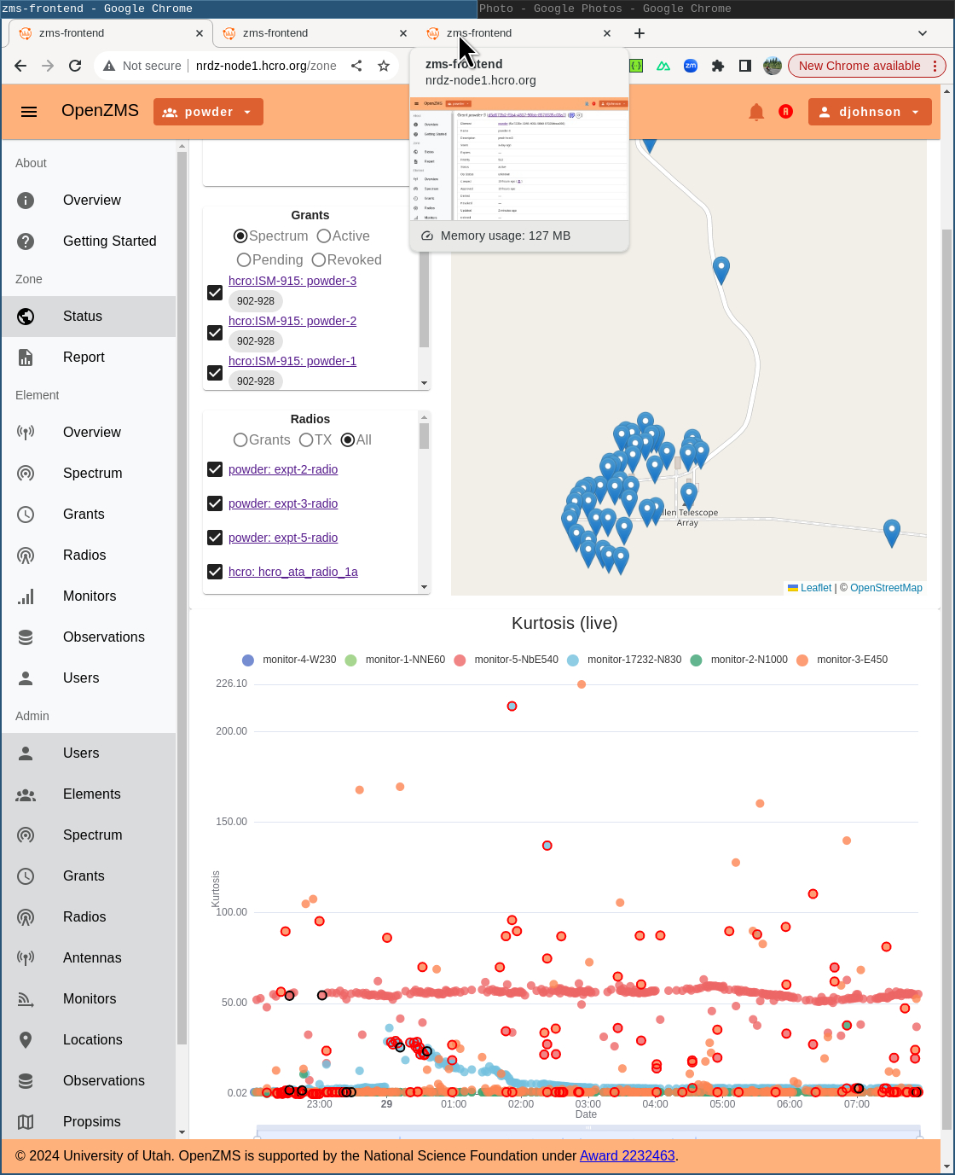This screenshot has width=955, height=1175.
Task: Click Radios list scroll-up arrow
Action: (424, 417)
